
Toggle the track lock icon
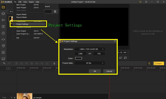[x=15, y=97]
